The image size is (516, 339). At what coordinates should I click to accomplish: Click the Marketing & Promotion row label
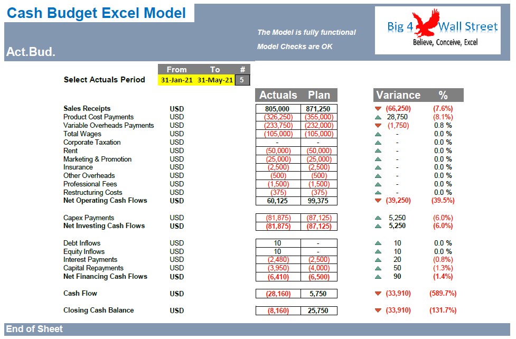97,159
